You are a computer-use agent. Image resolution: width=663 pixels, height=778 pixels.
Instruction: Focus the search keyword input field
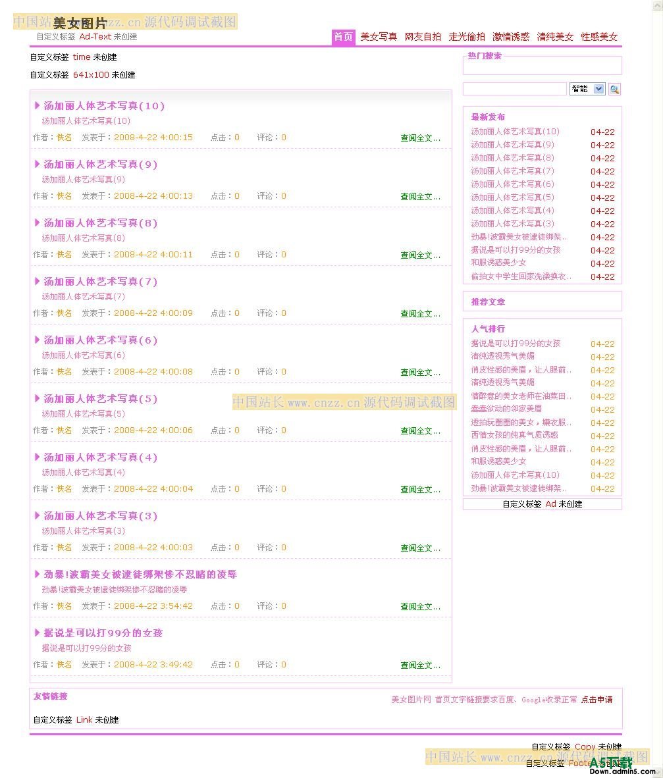click(x=515, y=89)
